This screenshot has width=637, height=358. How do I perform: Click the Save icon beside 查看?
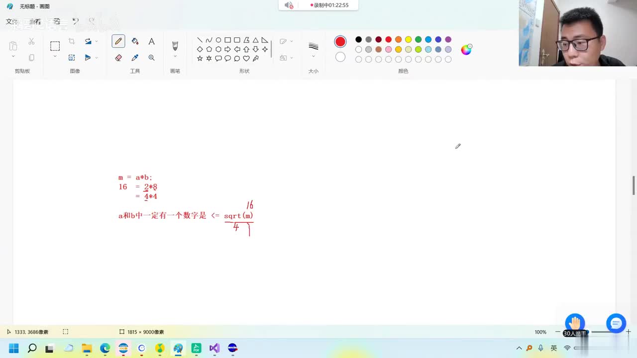[x=56, y=21]
